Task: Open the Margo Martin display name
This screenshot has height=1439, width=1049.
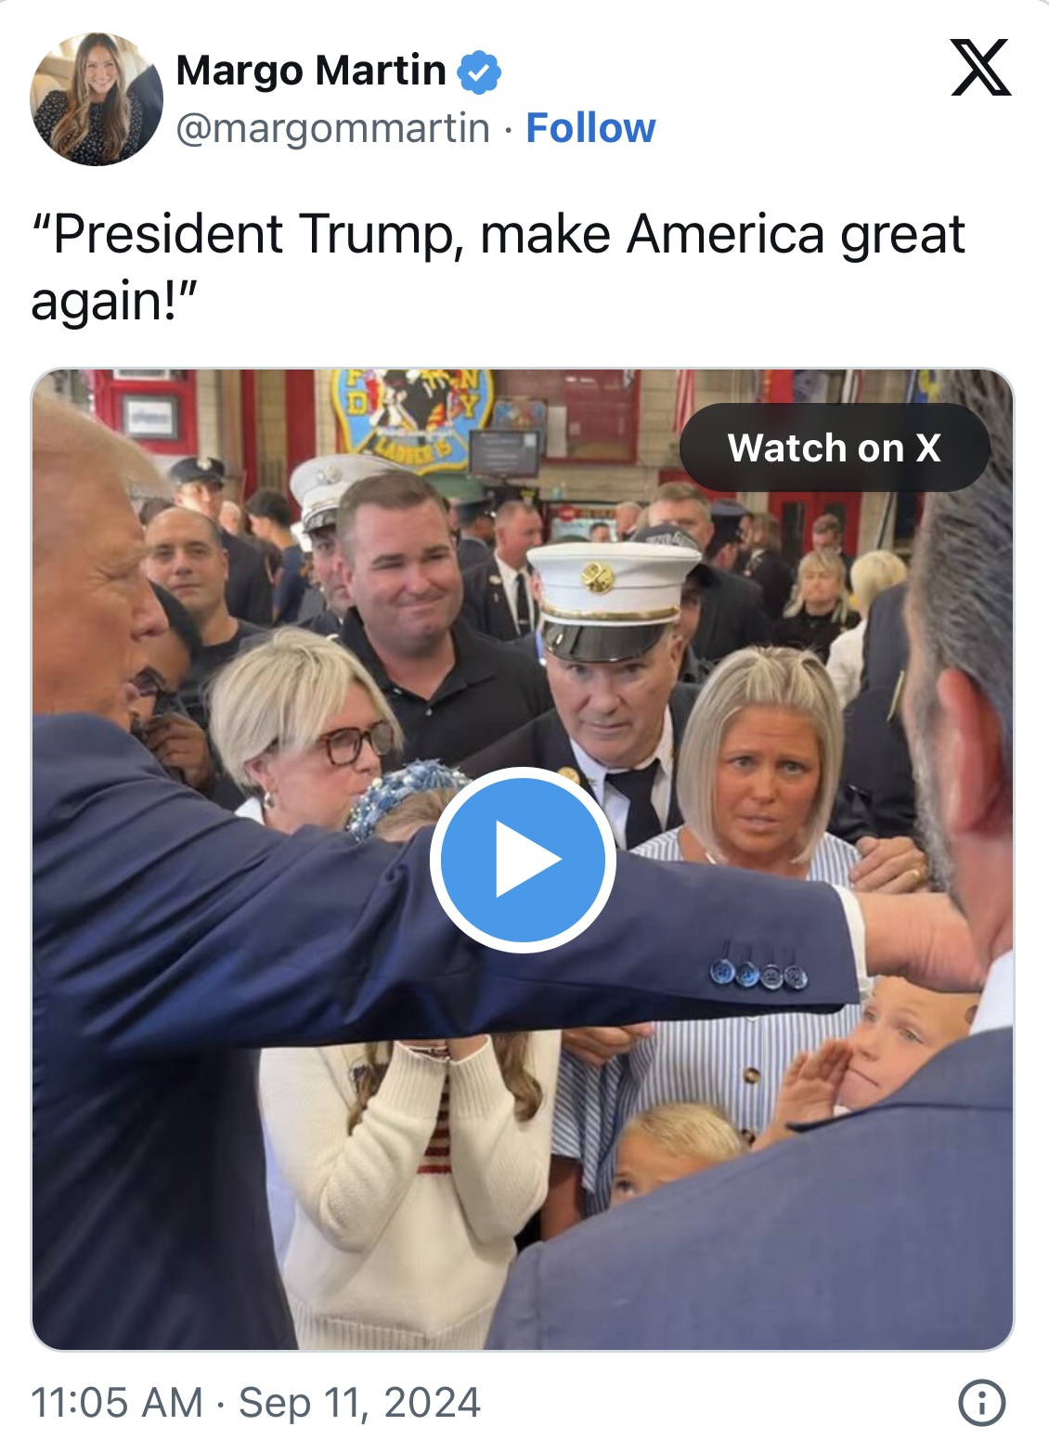Action: click(x=311, y=71)
